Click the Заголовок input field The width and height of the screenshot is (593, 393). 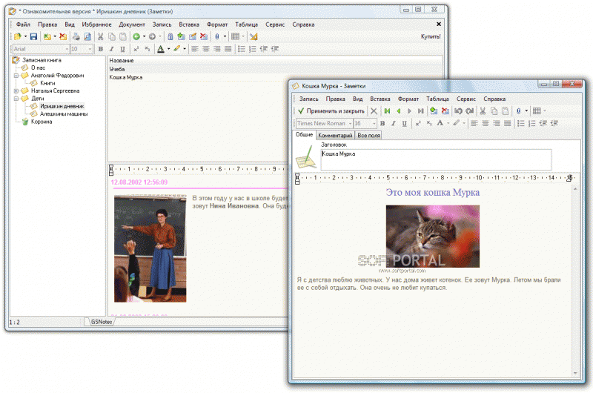(436, 159)
